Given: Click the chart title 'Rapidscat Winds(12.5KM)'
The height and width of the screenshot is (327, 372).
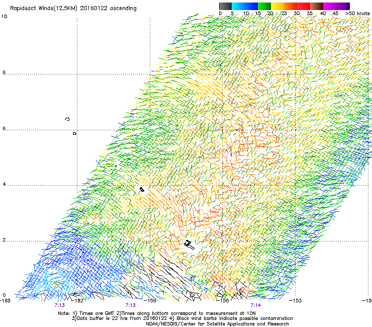Looking at the screenshot, I should tap(44, 9).
